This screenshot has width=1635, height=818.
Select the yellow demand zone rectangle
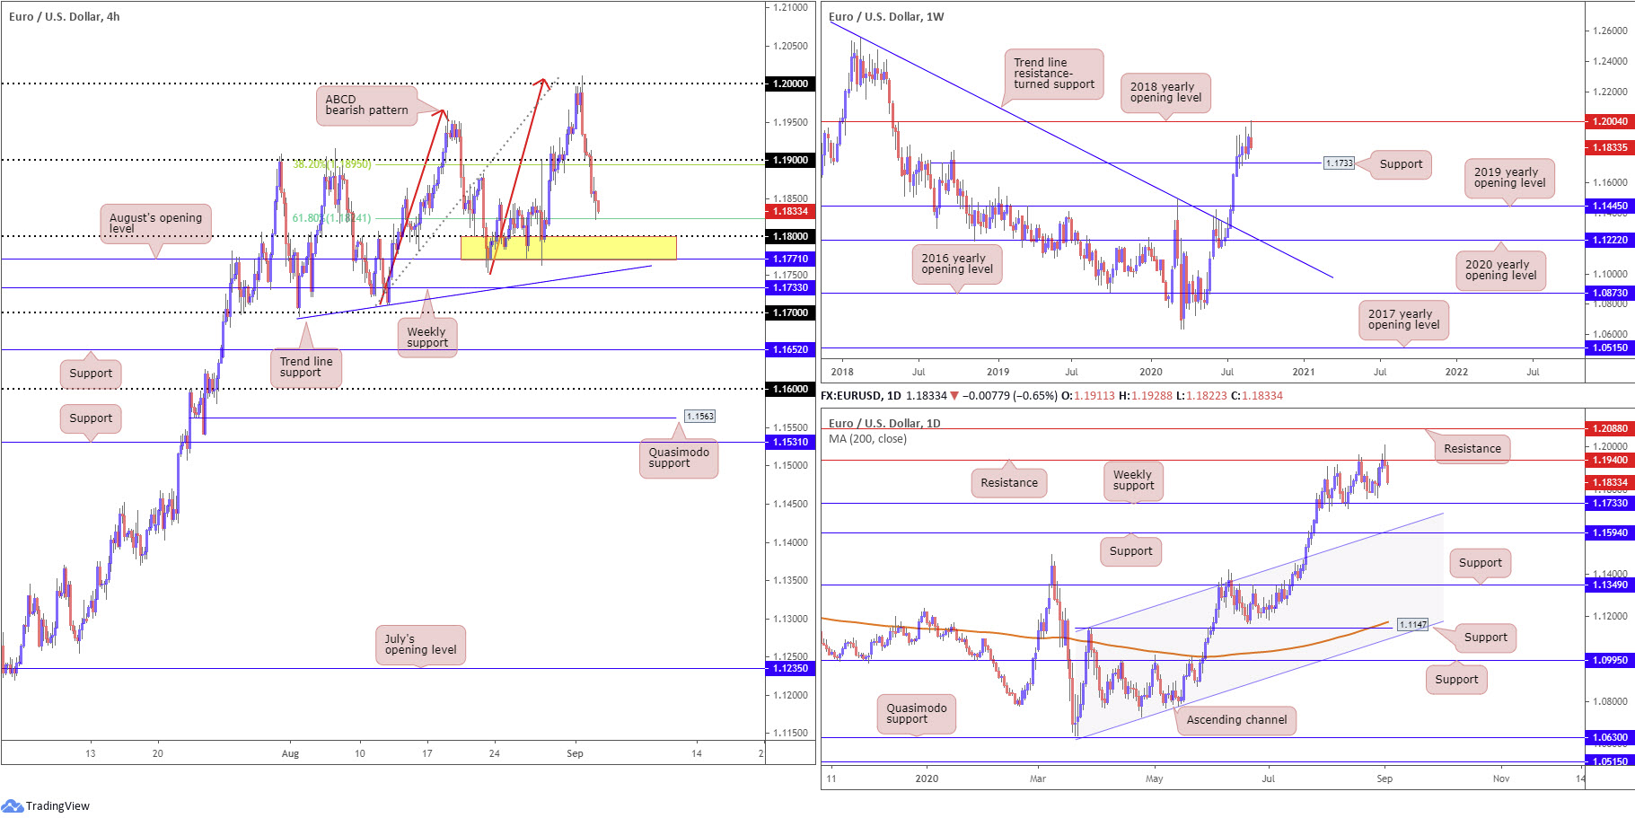(568, 248)
